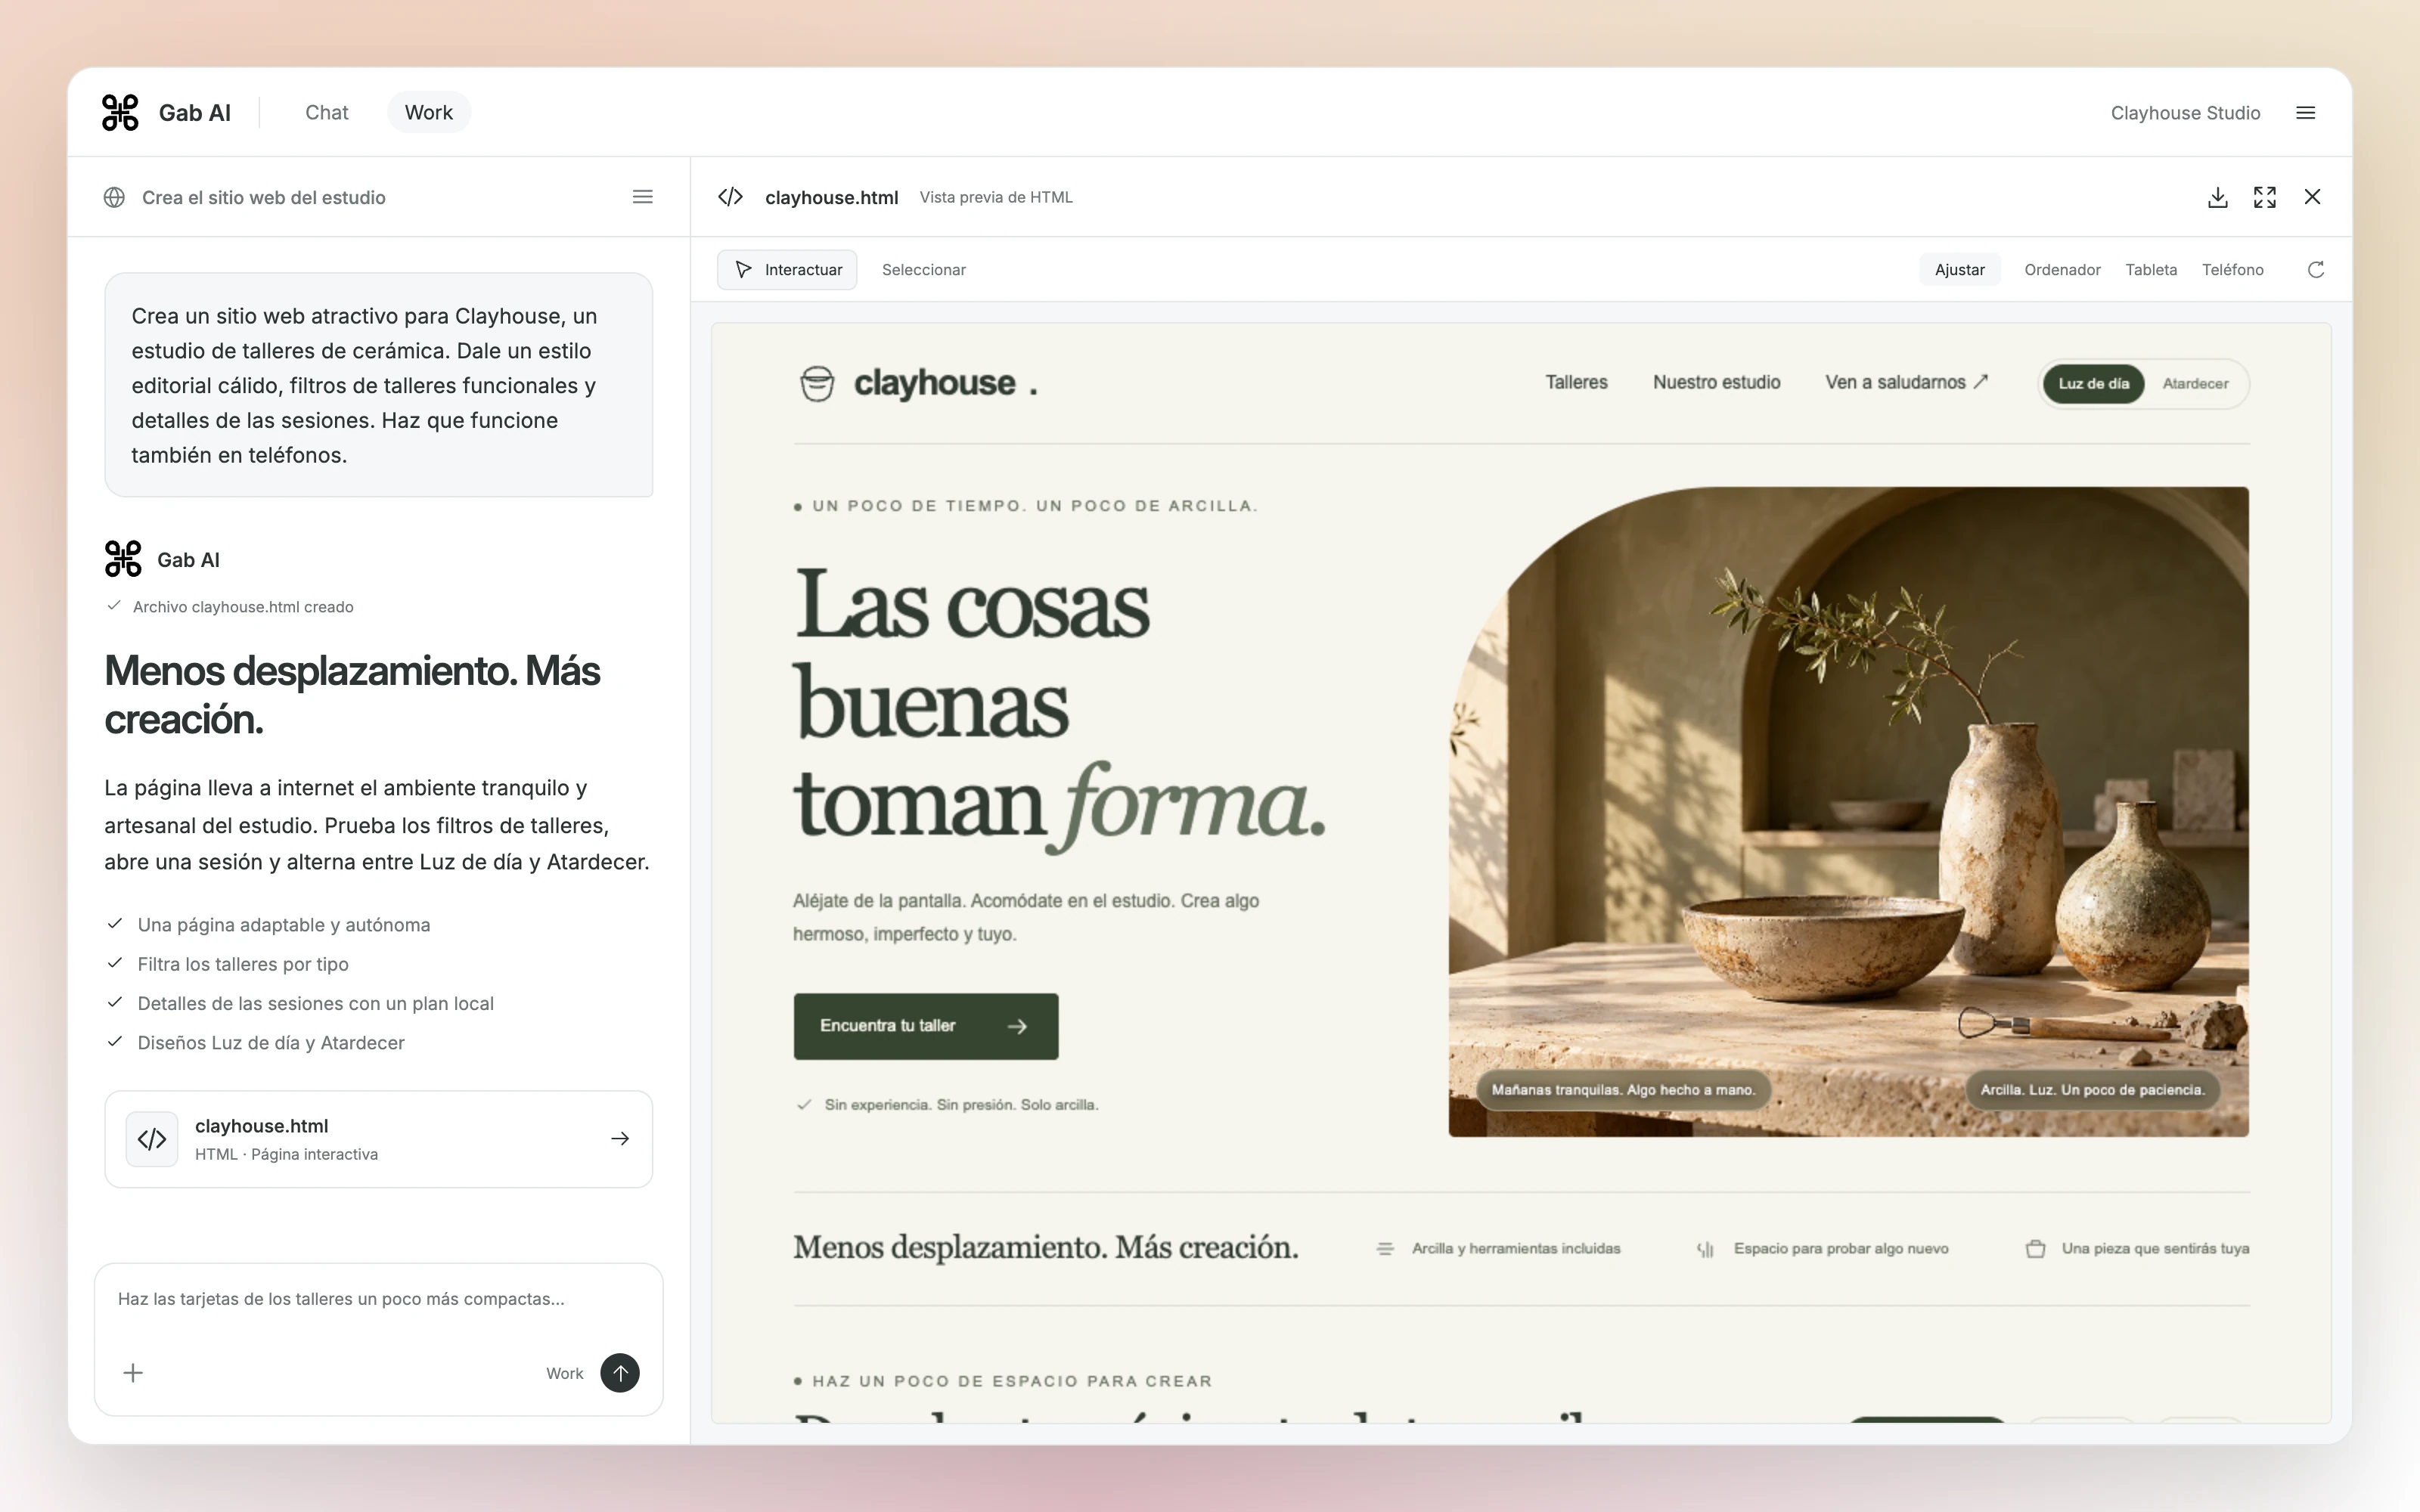Set preview size to Ordenador
2420x1512 pixels.
tap(2062, 270)
